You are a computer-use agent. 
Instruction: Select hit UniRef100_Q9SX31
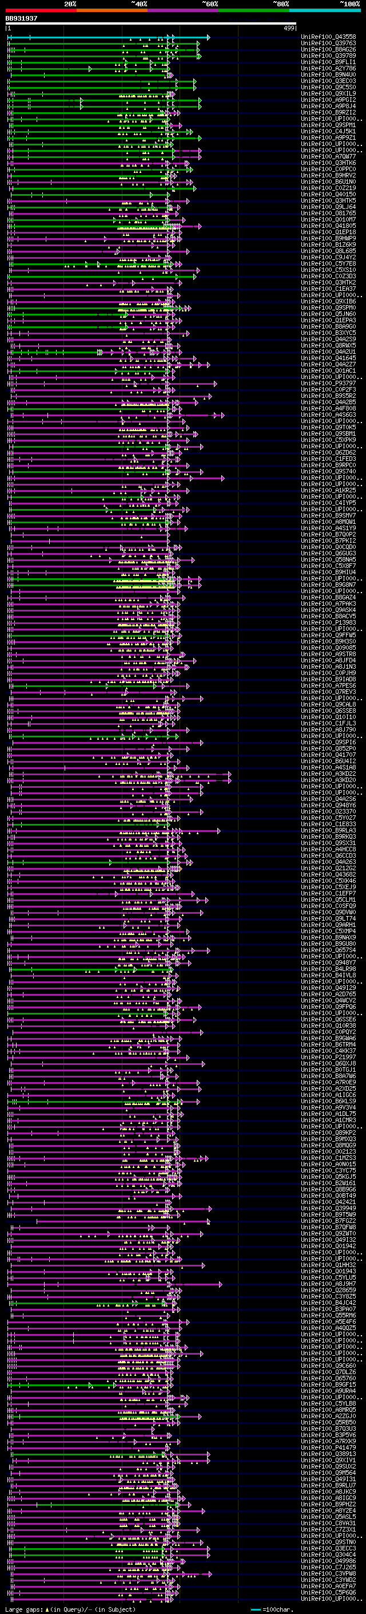click(328, 843)
